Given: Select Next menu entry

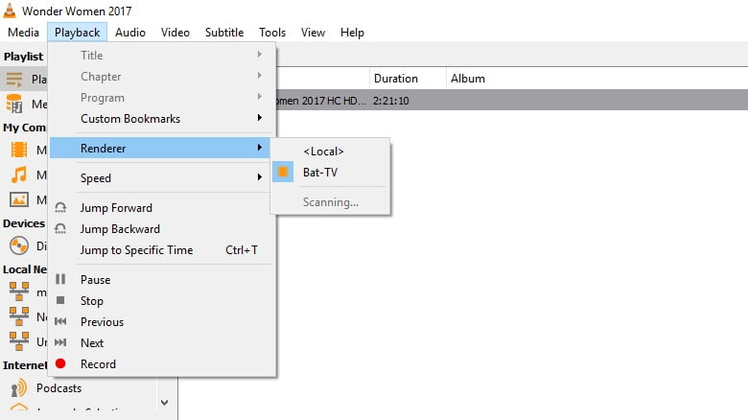Looking at the screenshot, I should pyautogui.click(x=162, y=342).
